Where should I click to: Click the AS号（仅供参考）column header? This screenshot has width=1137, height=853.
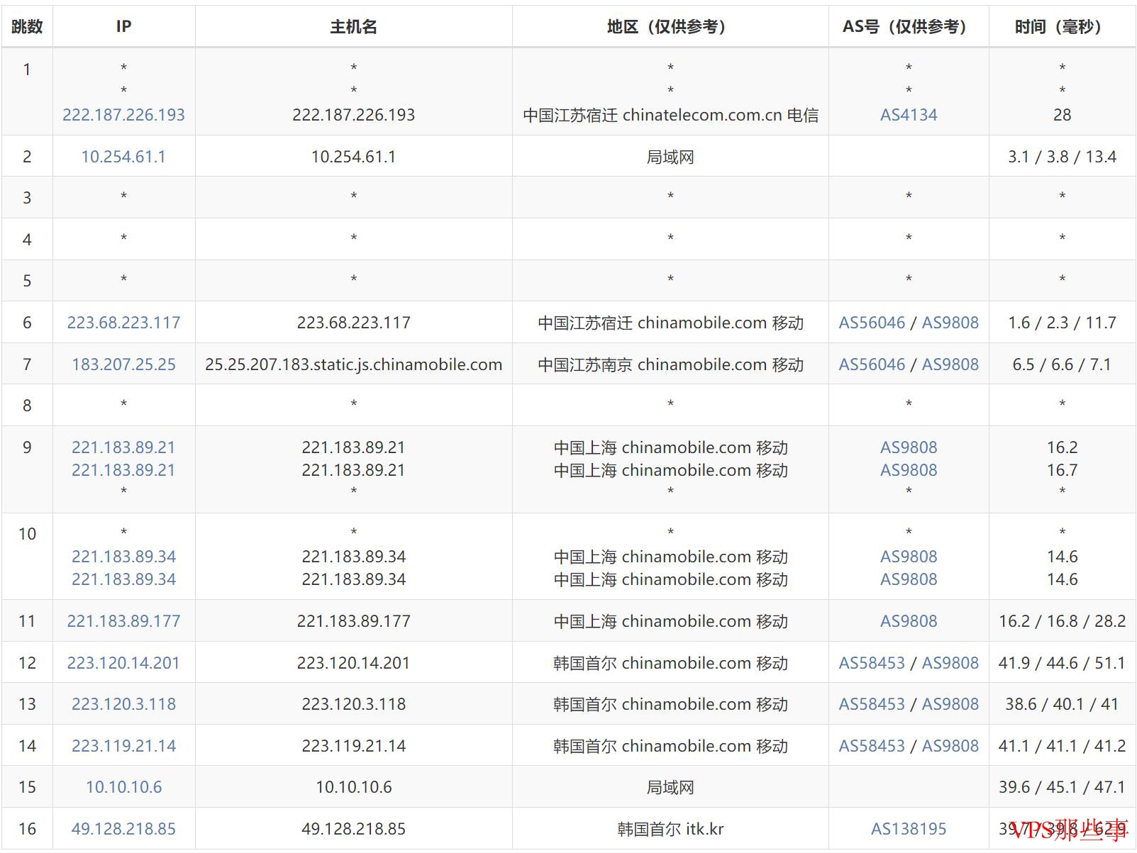coord(909,27)
